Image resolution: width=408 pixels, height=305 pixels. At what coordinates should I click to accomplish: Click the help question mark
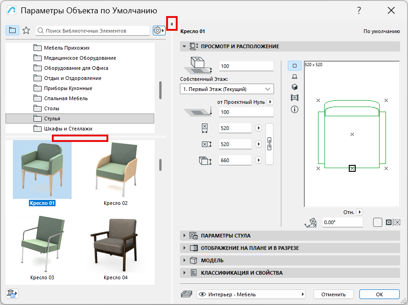(359, 11)
